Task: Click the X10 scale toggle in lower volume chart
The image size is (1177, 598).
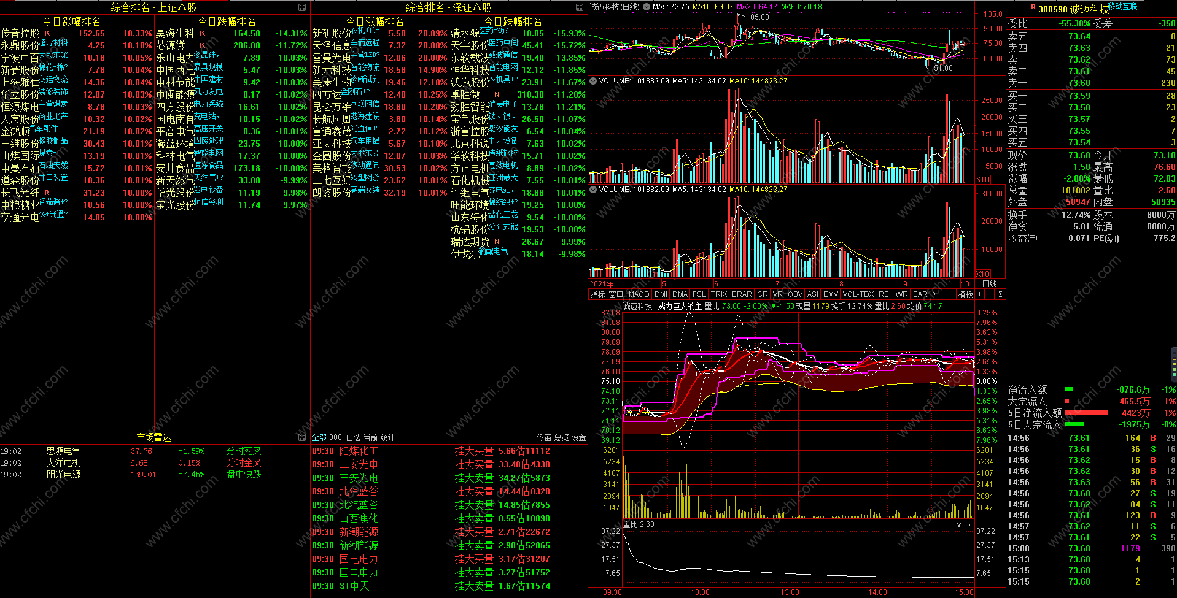Action: click(x=982, y=274)
